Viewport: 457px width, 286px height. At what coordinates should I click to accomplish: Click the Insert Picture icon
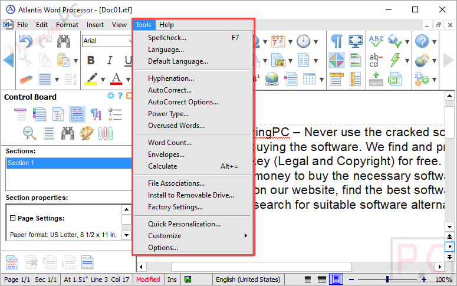click(x=278, y=60)
